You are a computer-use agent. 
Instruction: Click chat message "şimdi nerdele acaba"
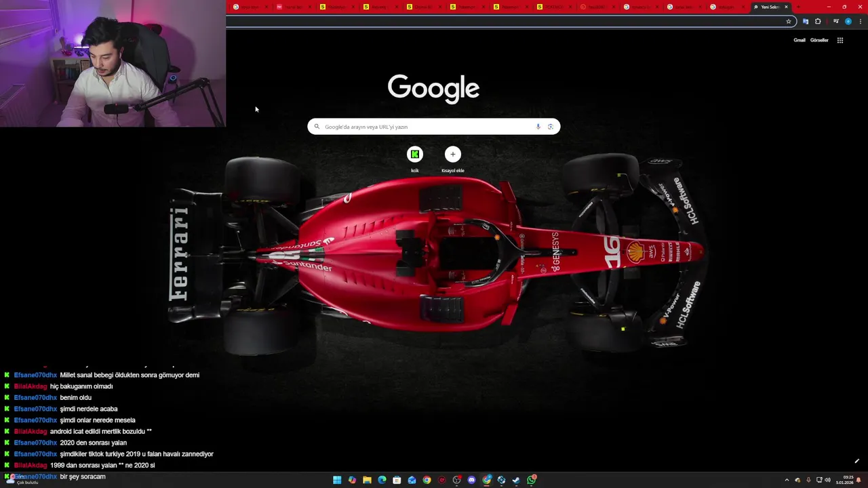[x=89, y=409]
